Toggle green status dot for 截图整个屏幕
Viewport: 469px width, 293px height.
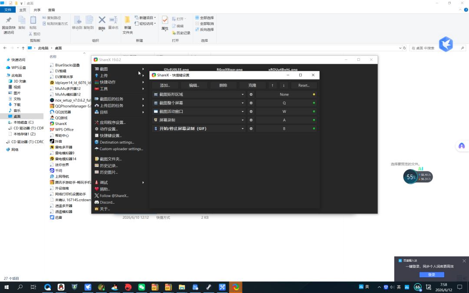click(314, 103)
